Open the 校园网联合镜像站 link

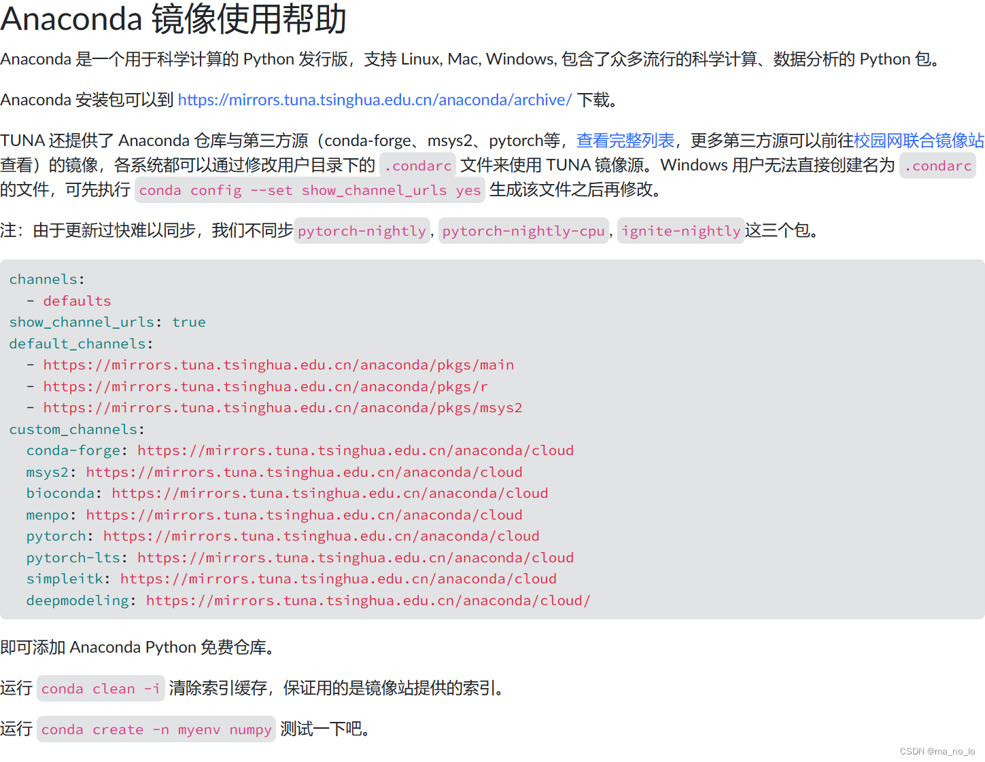pos(919,141)
